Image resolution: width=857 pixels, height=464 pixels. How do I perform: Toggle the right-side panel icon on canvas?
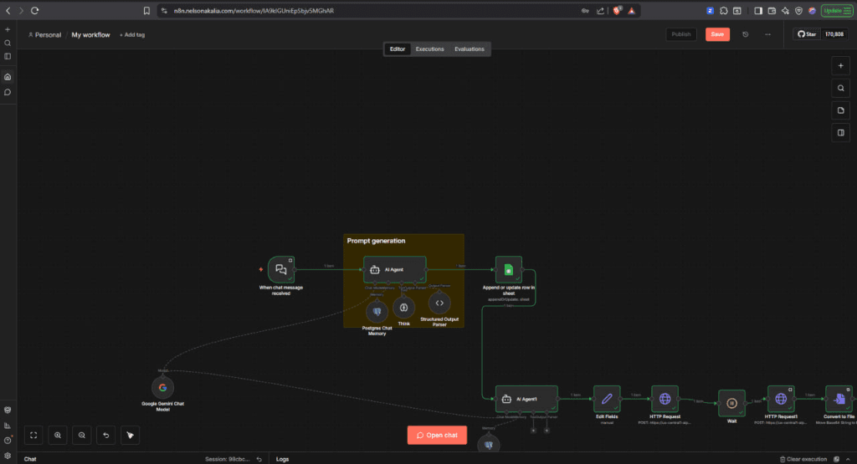841,132
